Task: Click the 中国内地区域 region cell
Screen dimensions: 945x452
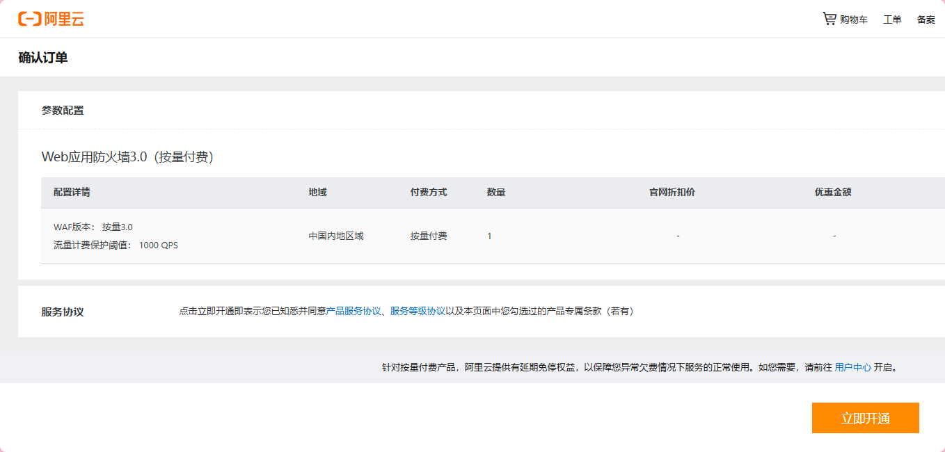Action: coord(336,236)
